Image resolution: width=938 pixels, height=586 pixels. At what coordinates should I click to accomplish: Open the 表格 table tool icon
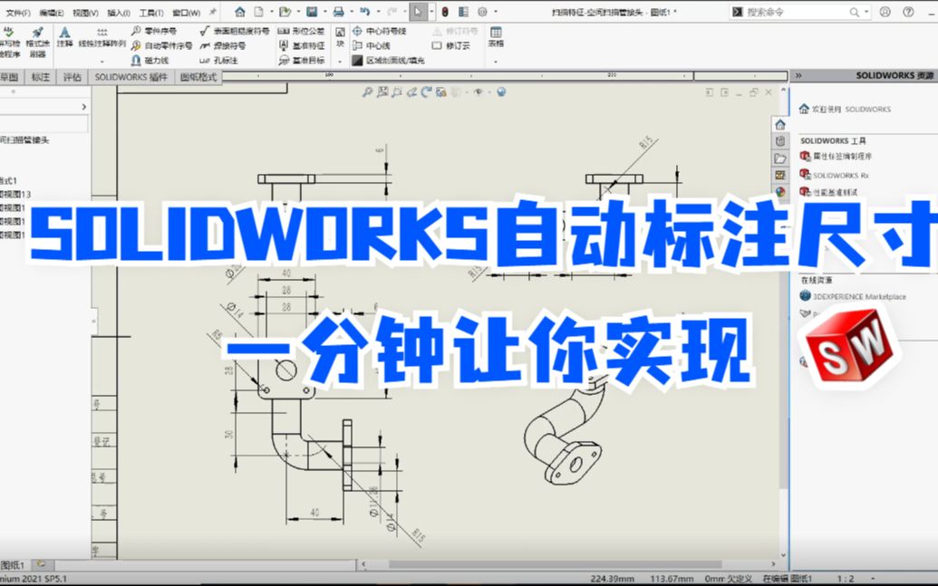[x=496, y=33]
